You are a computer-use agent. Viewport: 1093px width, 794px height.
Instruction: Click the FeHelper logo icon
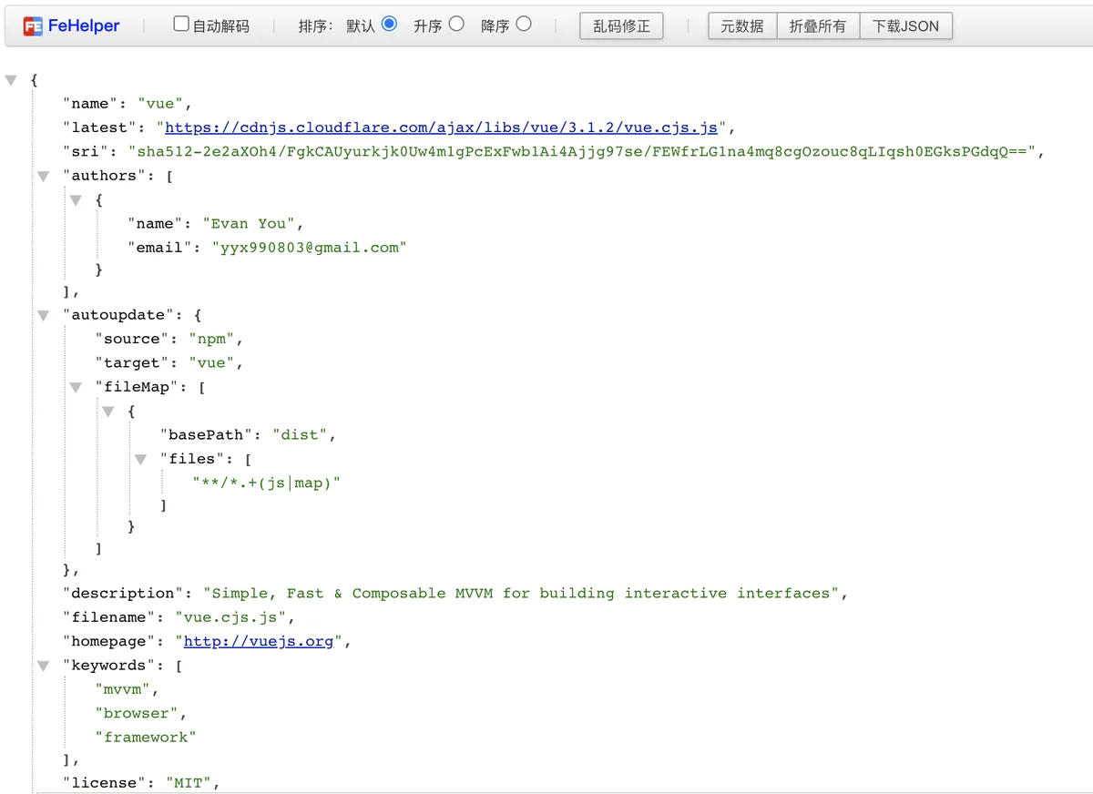[x=33, y=26]
